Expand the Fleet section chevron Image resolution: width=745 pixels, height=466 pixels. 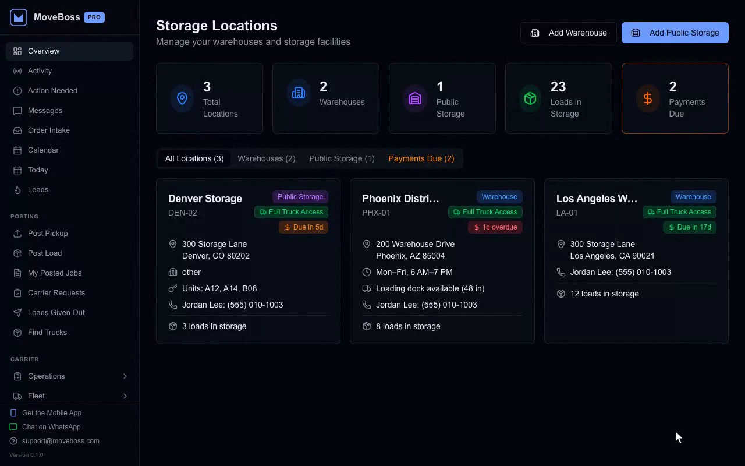click(125, 396)
